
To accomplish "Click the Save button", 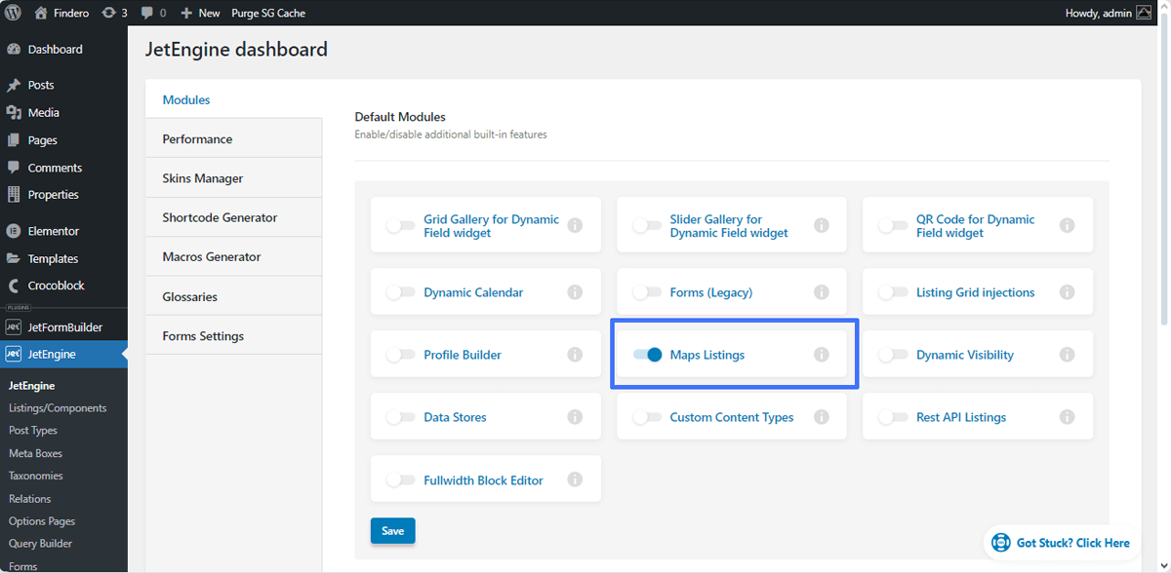I will coord(393,531).
